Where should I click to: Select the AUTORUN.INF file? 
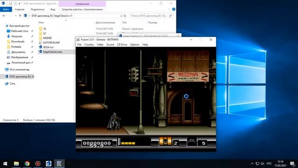click(51, 42)
